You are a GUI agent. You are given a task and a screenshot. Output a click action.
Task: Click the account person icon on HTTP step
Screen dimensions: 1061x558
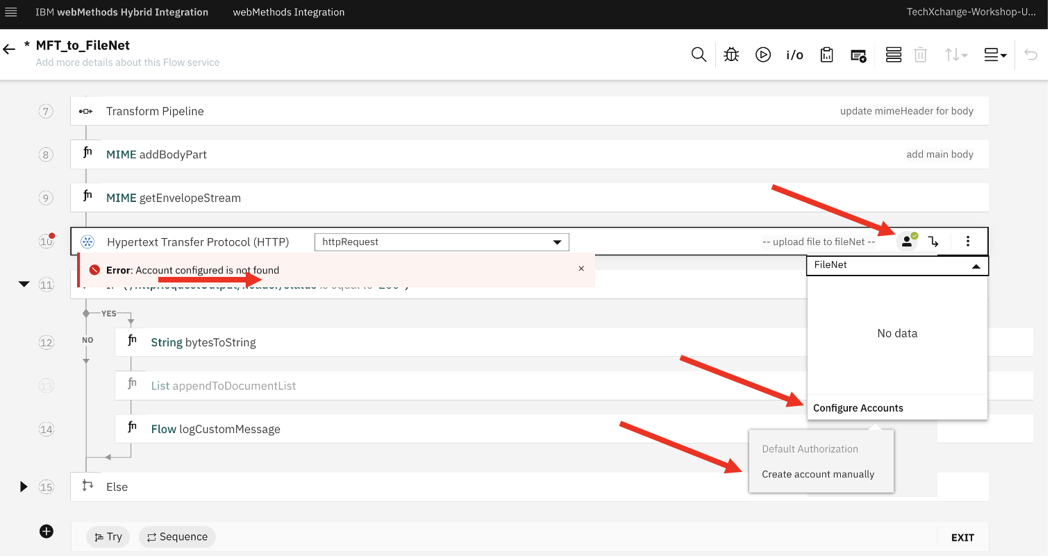click(x=907, y=242)
